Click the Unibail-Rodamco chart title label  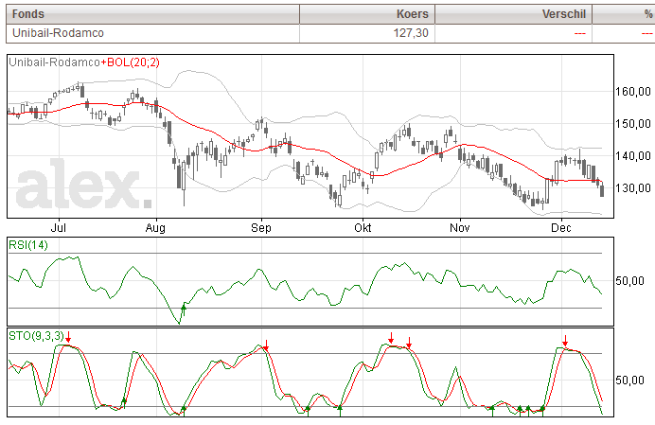coord(54,62)
